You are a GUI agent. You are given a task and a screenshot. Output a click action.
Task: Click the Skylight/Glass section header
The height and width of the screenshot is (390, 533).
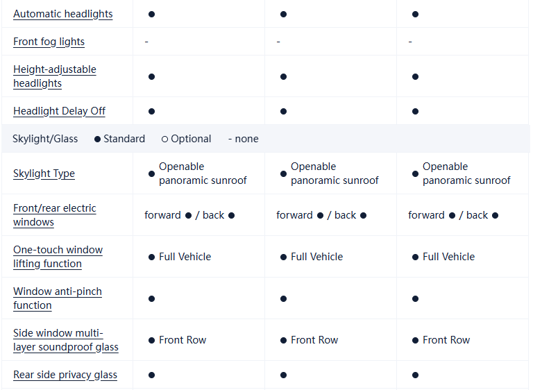click(x=45, y=139)
